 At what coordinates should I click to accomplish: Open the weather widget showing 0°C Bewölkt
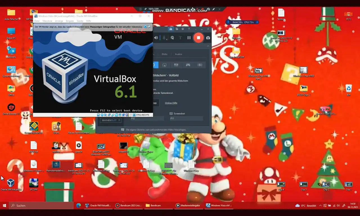[306, 206]
